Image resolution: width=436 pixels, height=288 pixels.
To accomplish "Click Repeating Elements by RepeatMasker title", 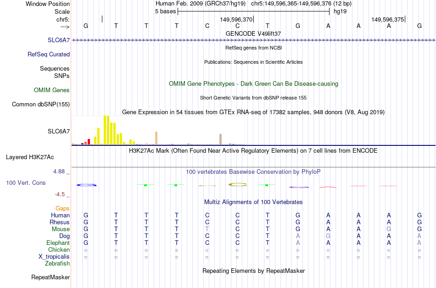I will 254,271.
